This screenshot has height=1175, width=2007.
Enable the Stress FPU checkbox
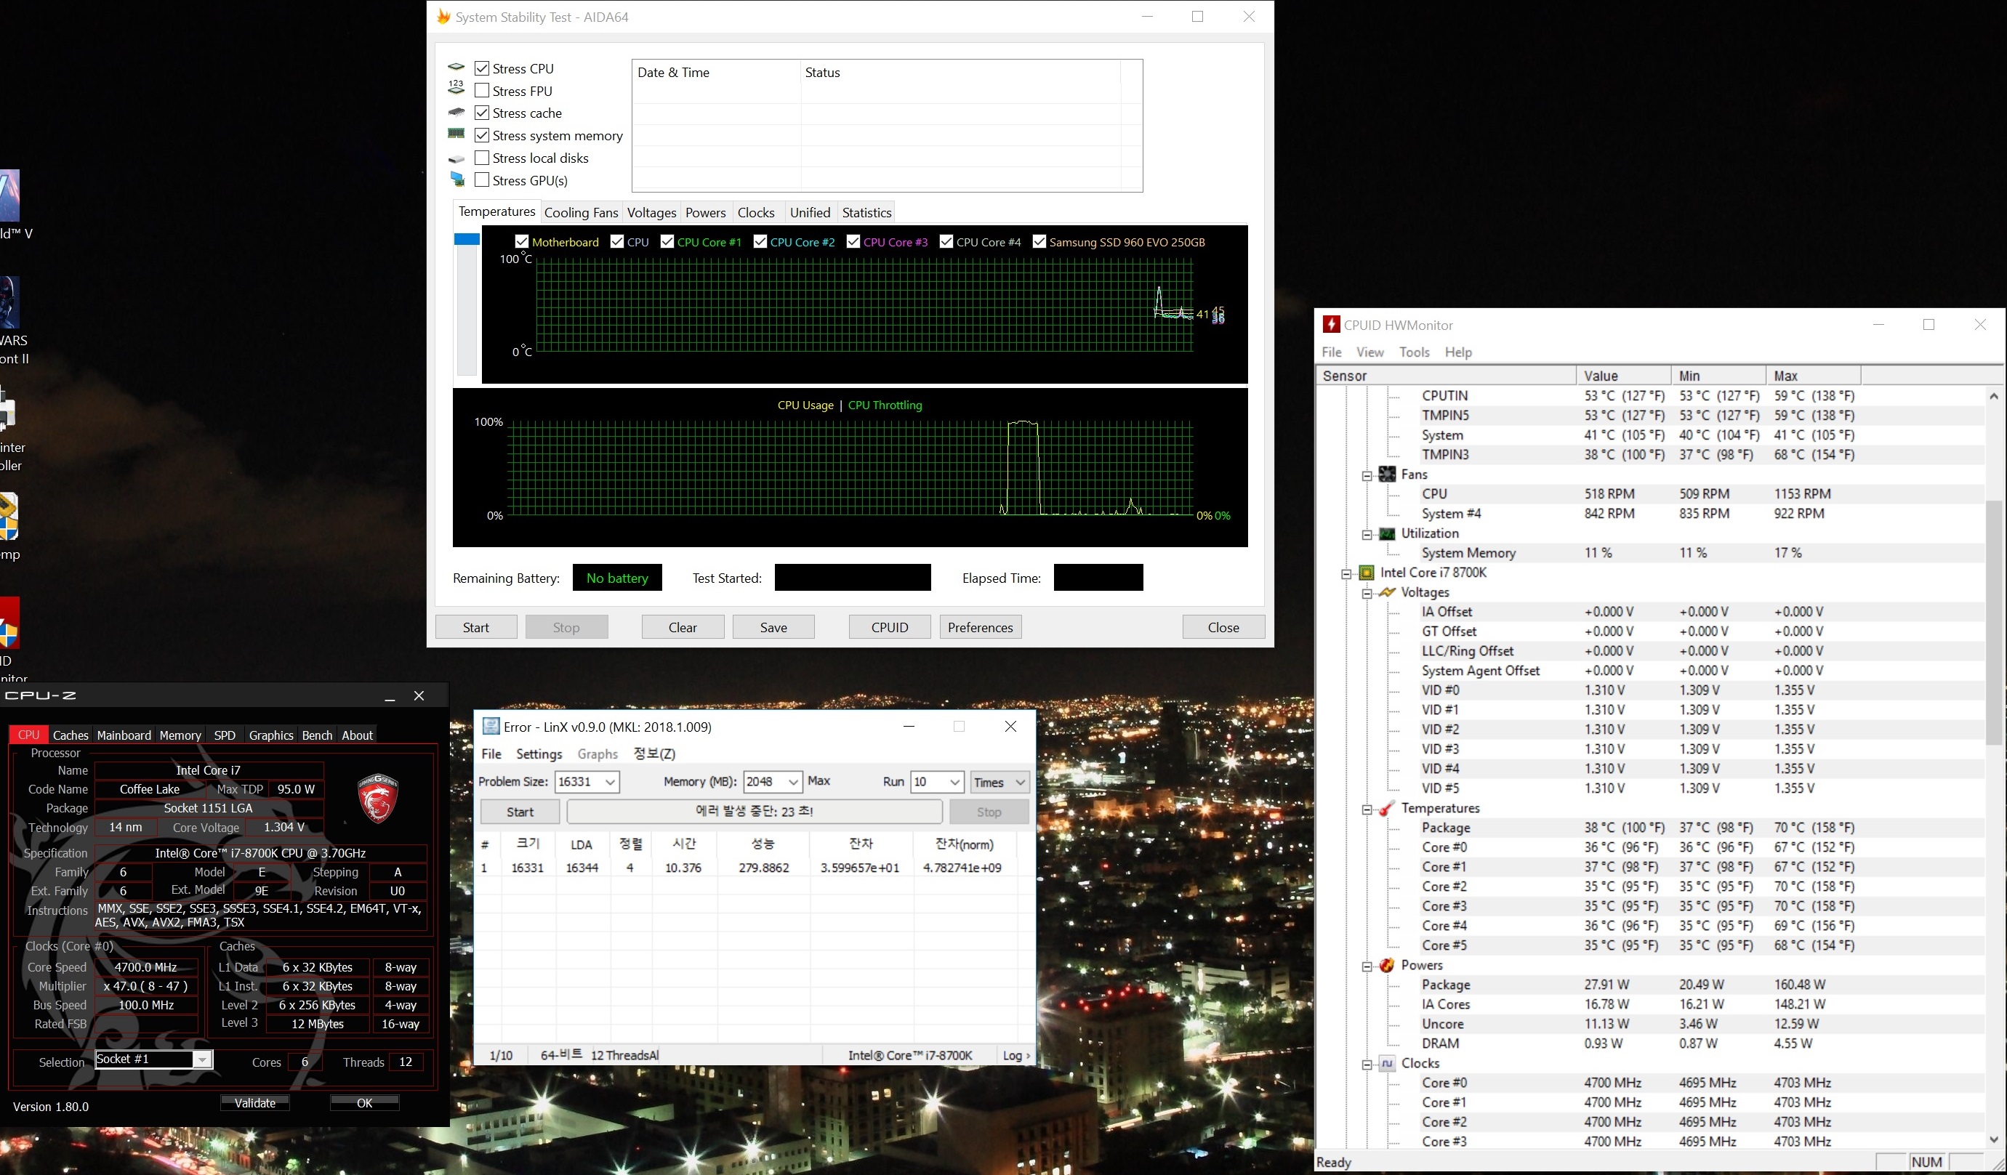482,91
